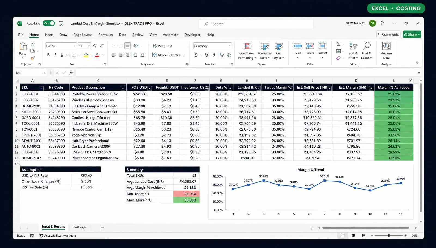
Task: Open the font size 11 dropdown
Action: 89,46
